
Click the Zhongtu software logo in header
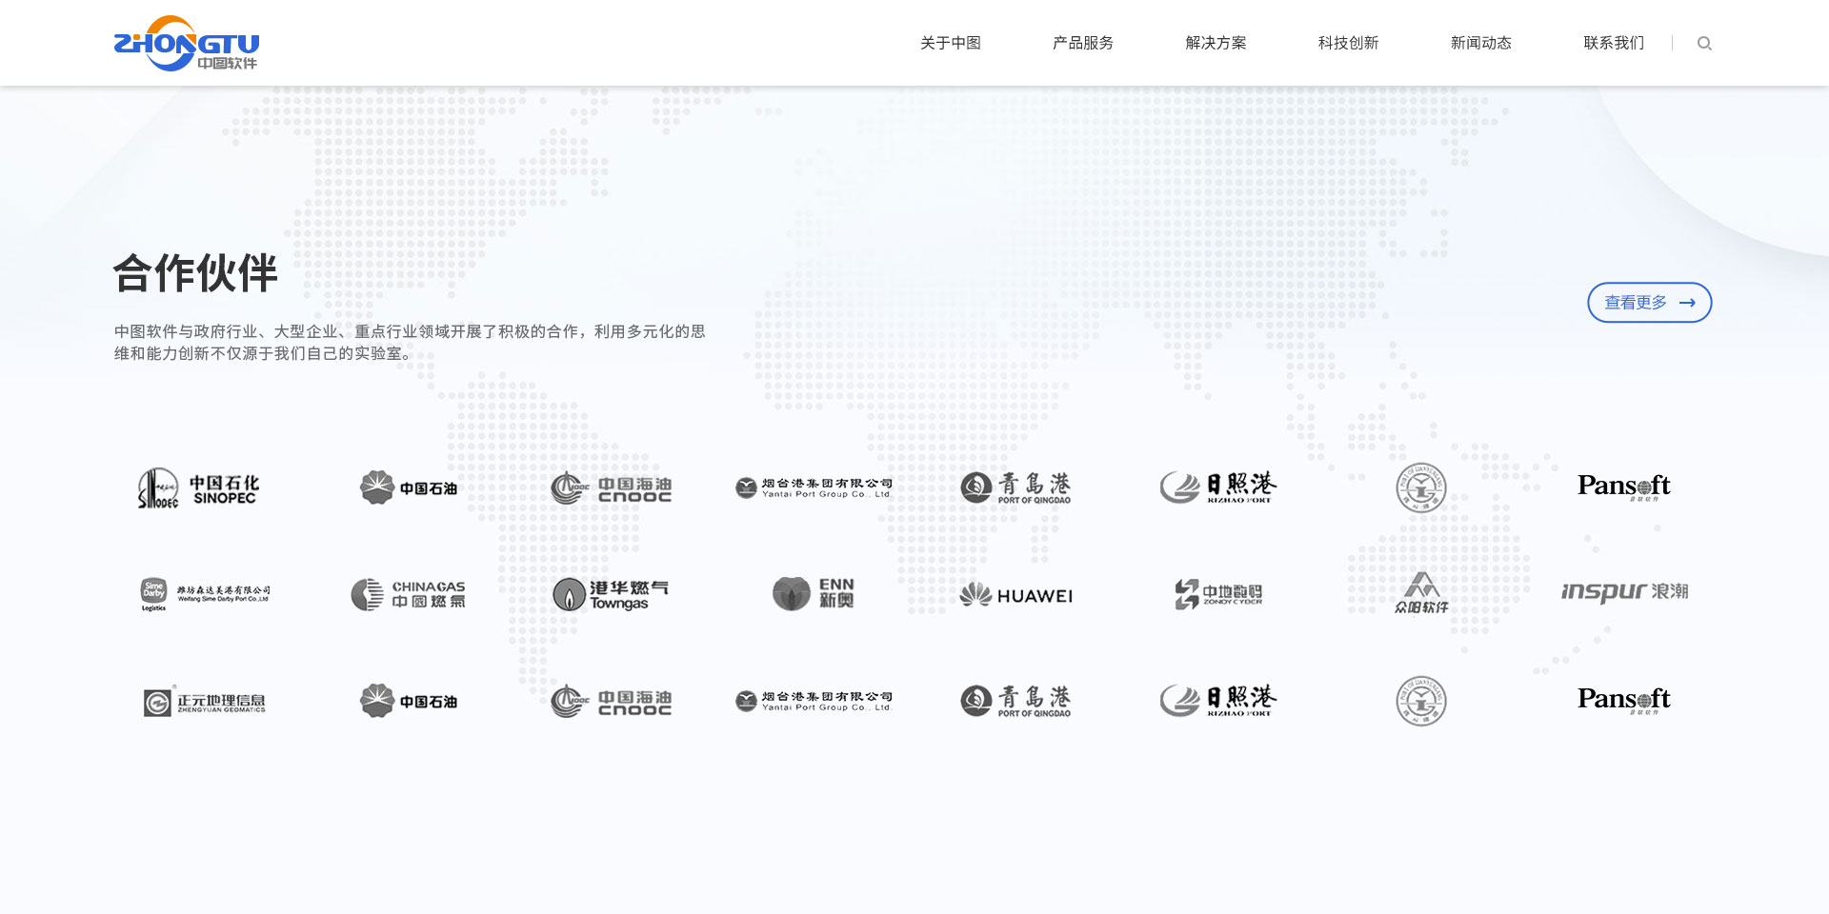tap(187, 44)
